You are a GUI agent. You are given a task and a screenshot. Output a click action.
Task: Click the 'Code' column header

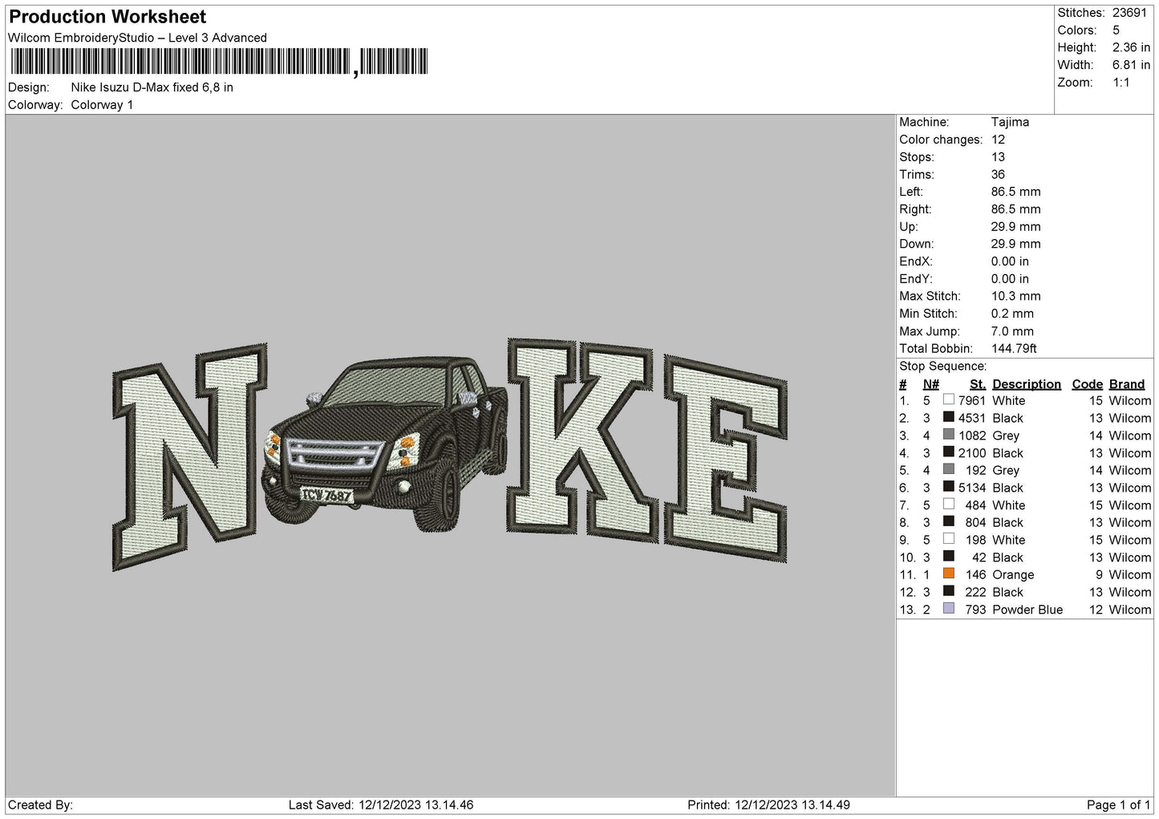tap(1087, 384)
